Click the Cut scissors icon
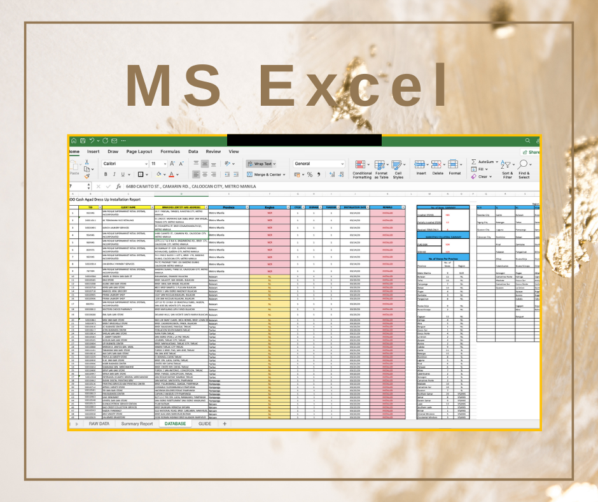 point(87,162)
